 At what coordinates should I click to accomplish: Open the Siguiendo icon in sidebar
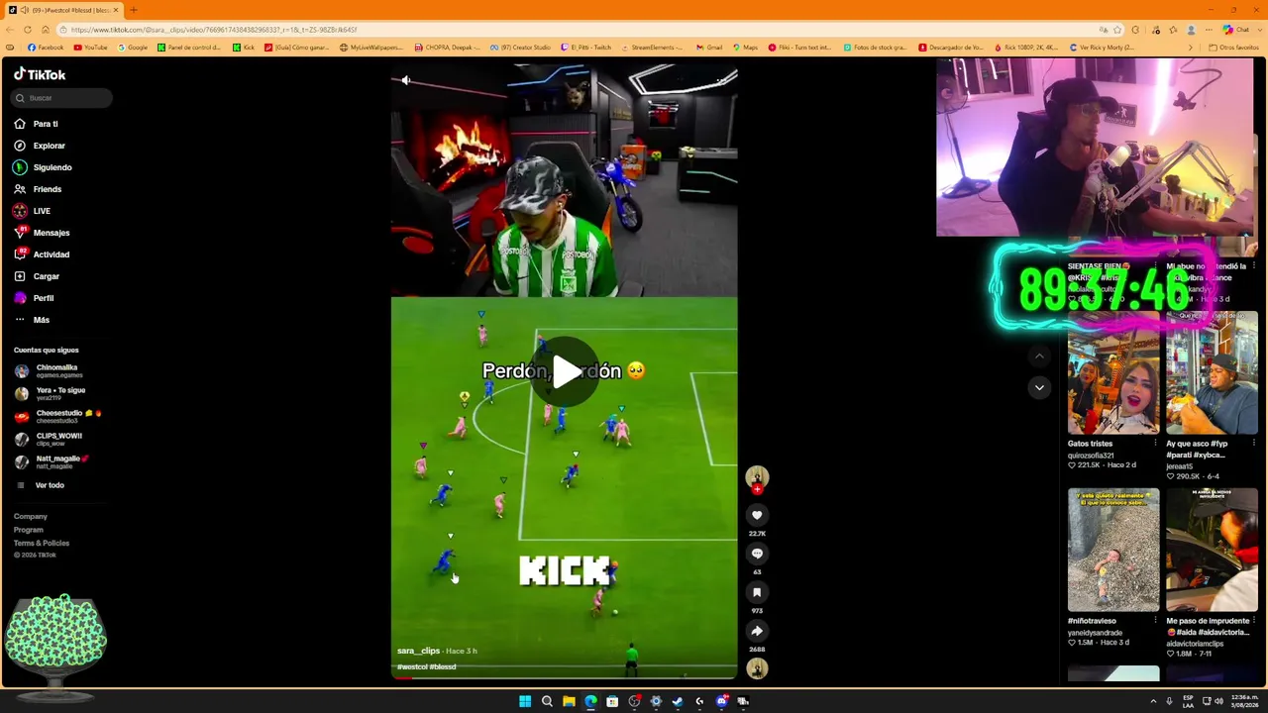click(20, 167)
